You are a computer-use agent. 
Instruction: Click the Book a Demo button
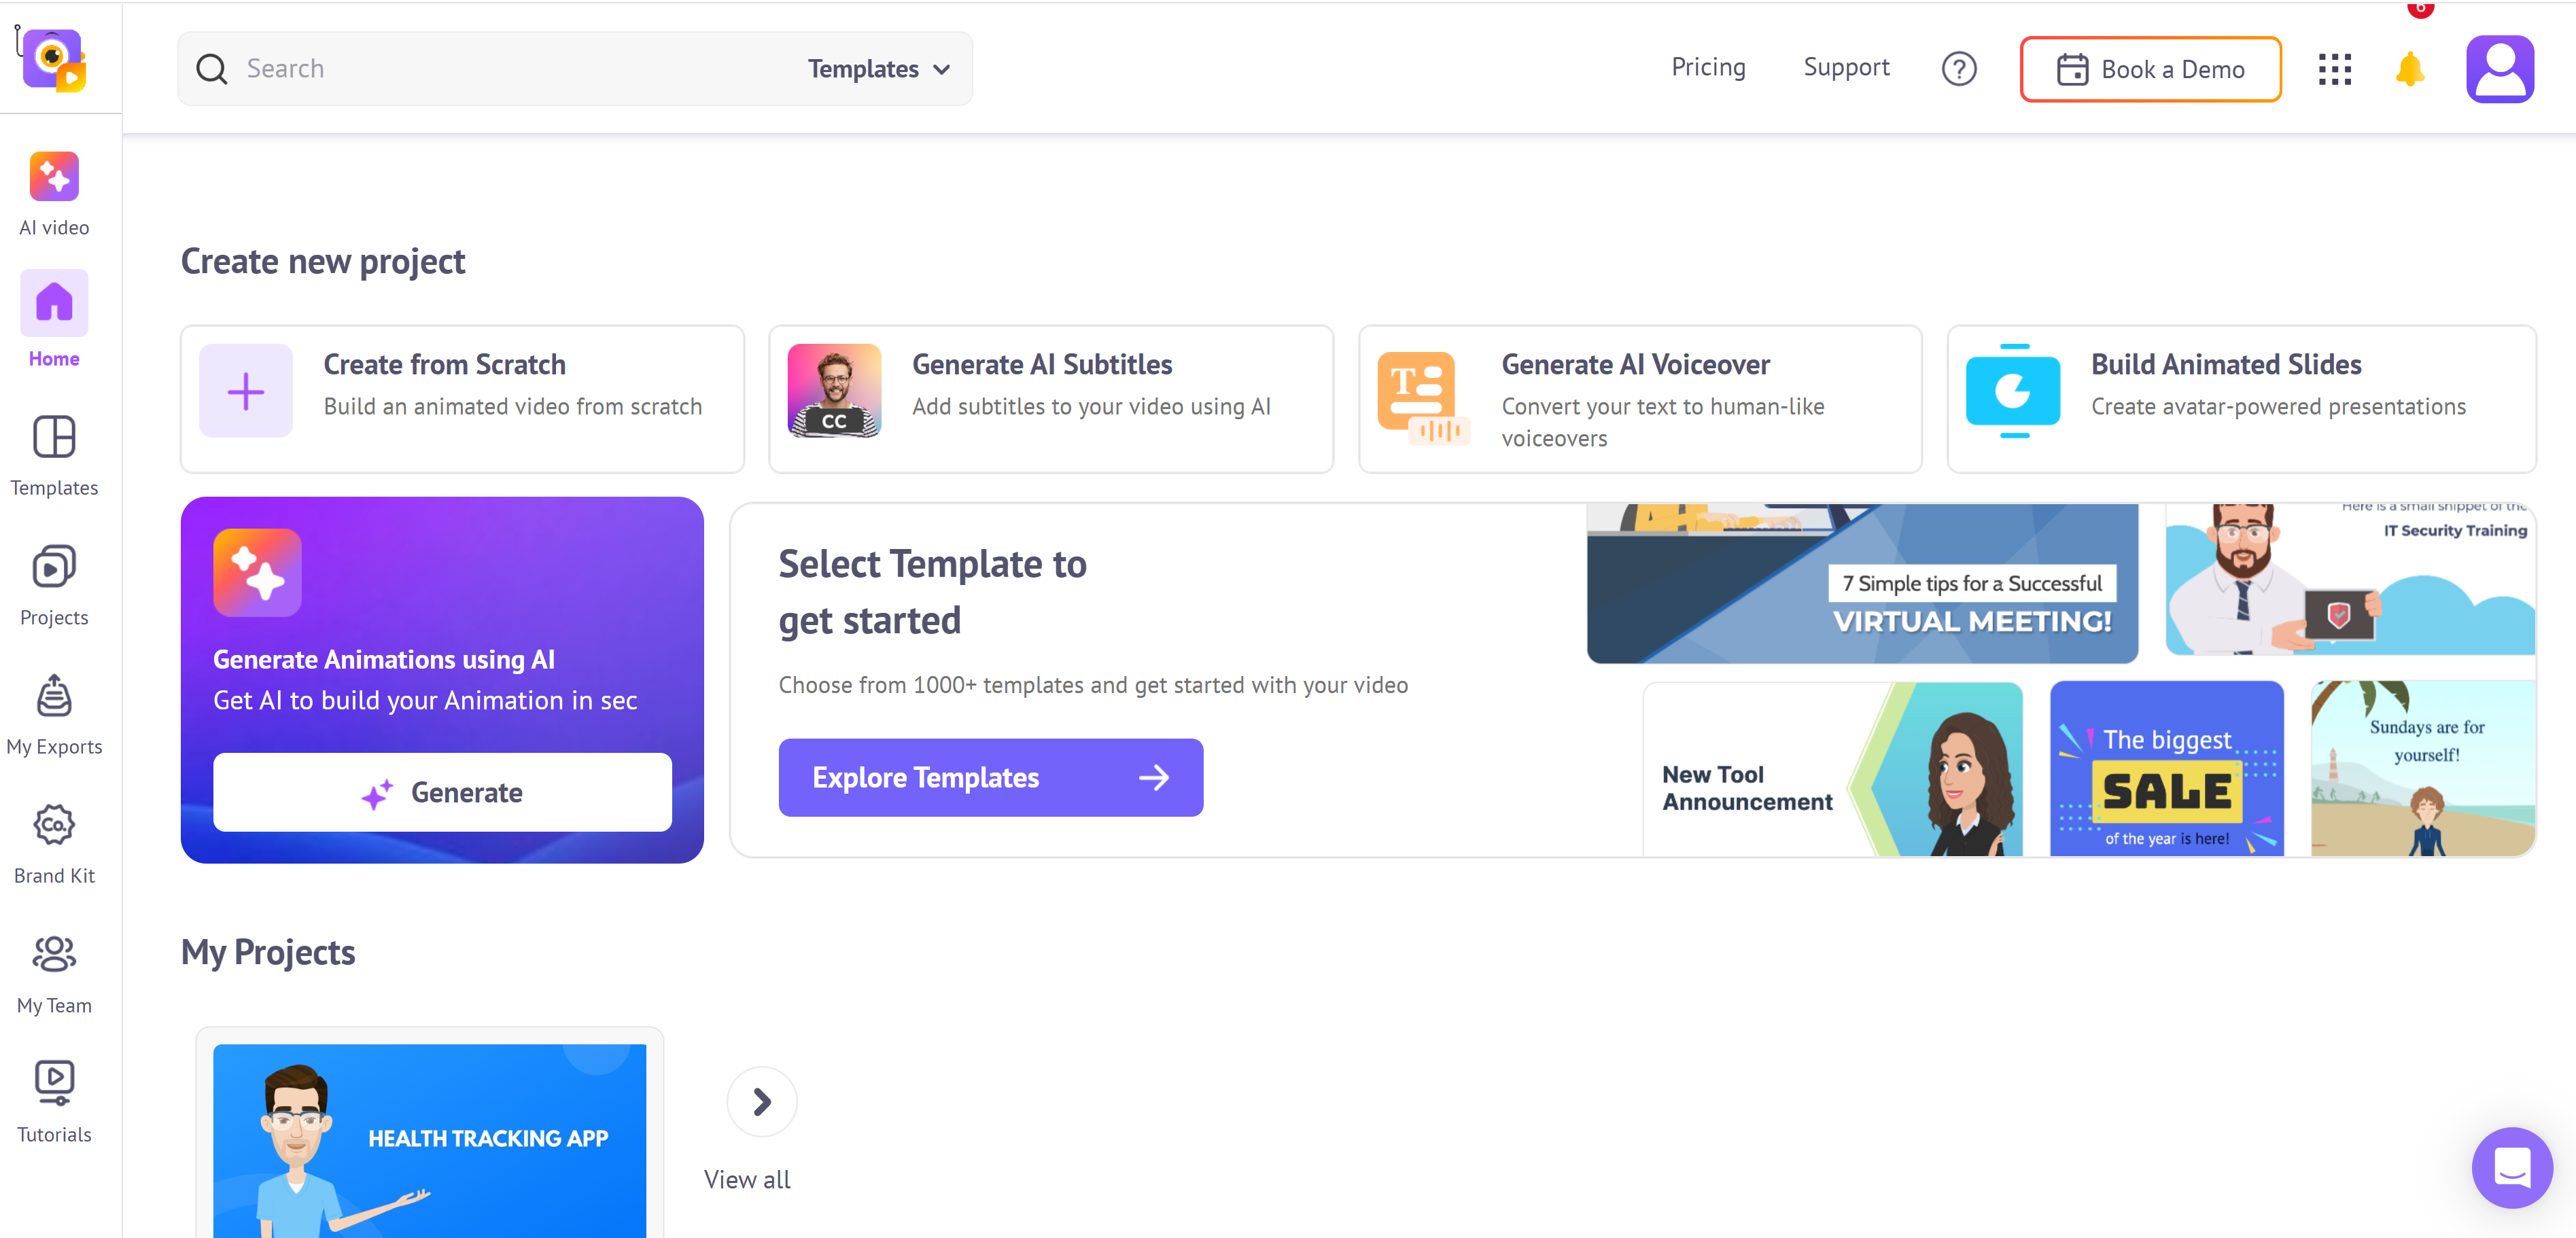click(x=2150, y=69)
